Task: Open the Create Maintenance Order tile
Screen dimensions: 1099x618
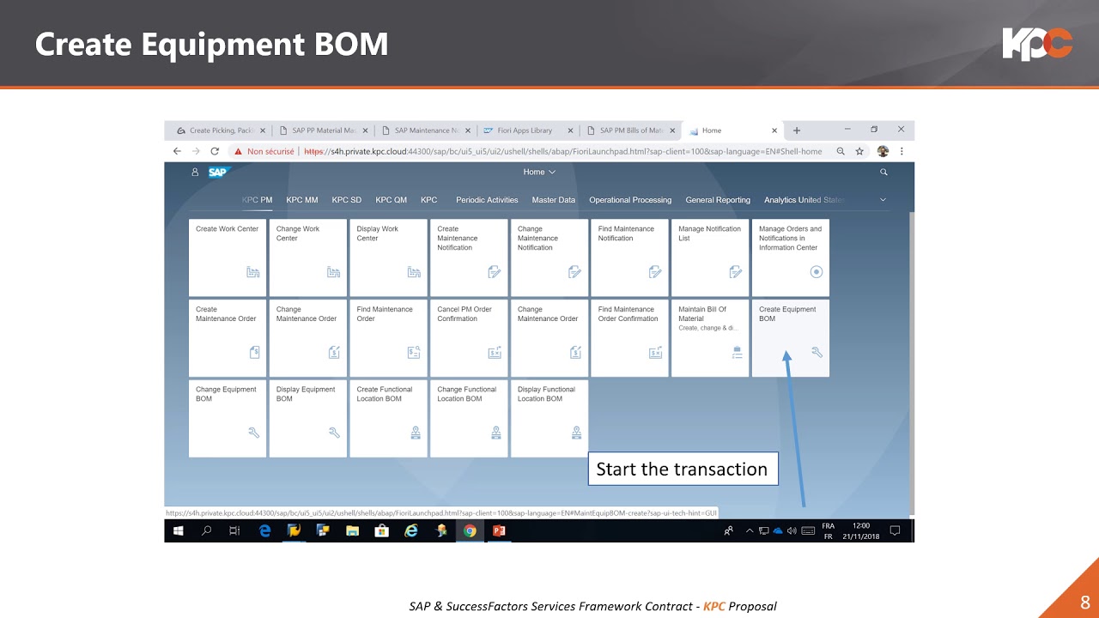Action: coord(227,338)
